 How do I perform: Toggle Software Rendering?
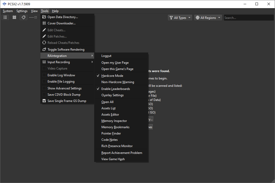click(x=66, y=49)
